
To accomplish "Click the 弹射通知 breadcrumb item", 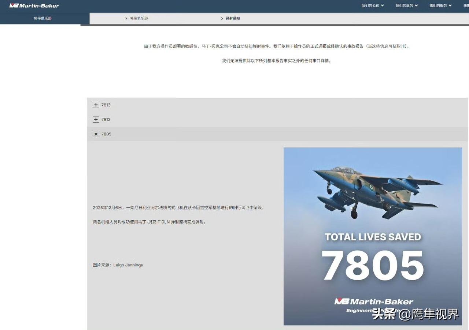I will point(233,18).
